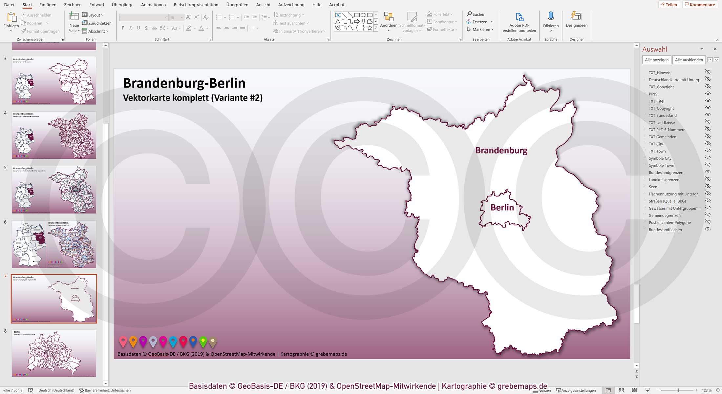Hide the Bundeslandgrenzen layer
Screen dimensions: 722x394
point(709,172)
